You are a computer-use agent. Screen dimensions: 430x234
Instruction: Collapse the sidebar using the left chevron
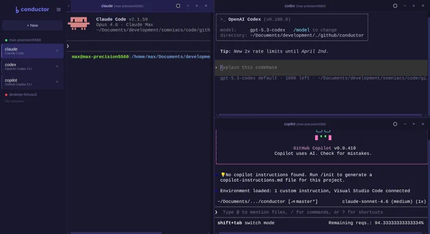tap(68, 6)
